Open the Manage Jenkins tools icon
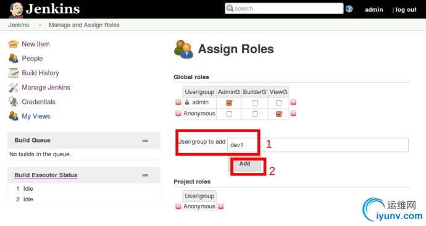The image size is (426, 226). click(x=14, y=87)
